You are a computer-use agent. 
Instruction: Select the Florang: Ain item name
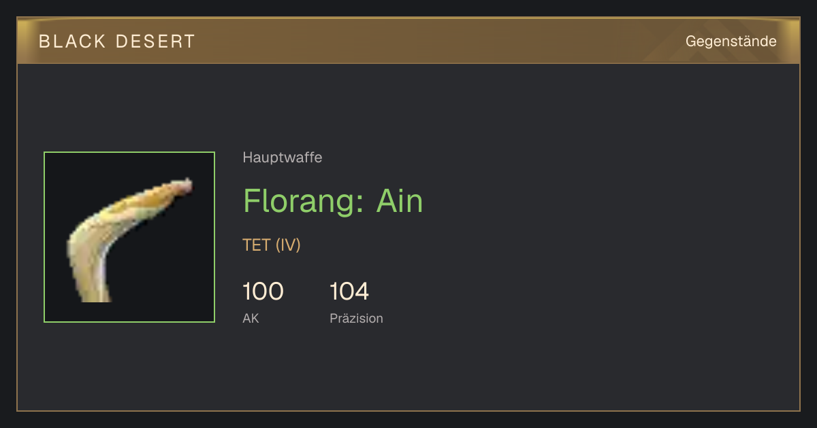click(333, 201)
